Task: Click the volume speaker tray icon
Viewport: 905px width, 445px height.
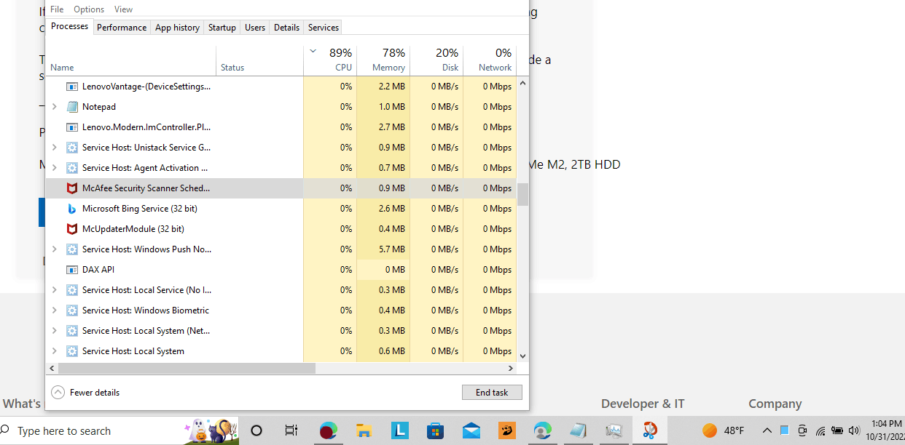Action: 854,430
